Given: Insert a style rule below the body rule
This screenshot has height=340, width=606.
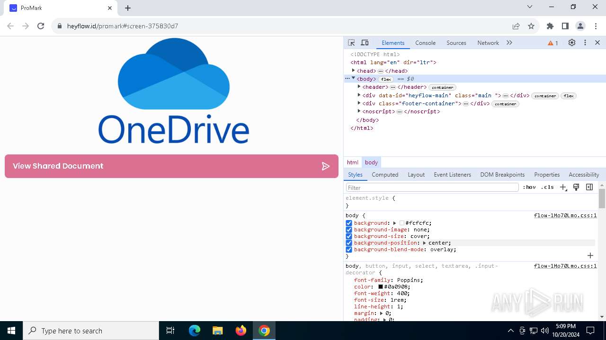Looking at the screenshot, I should 590,255.
